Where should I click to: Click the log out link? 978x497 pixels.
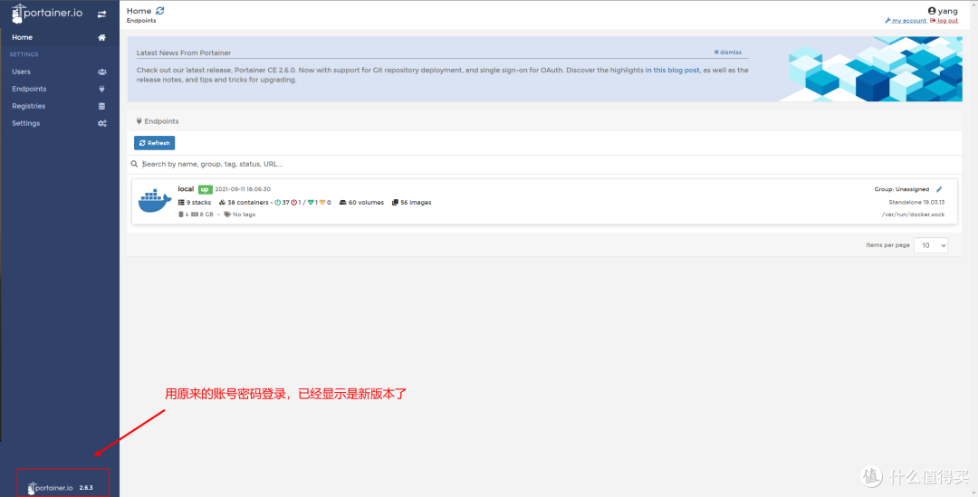(945, 21)
